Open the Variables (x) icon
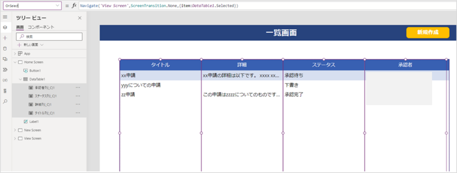Screen dimensions: 457x173 [x=5, y=80]
